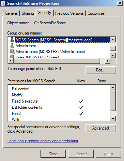Click user list scroll left arrow
The height and width of the screenshot is (161, 124).
click(11, 61)
